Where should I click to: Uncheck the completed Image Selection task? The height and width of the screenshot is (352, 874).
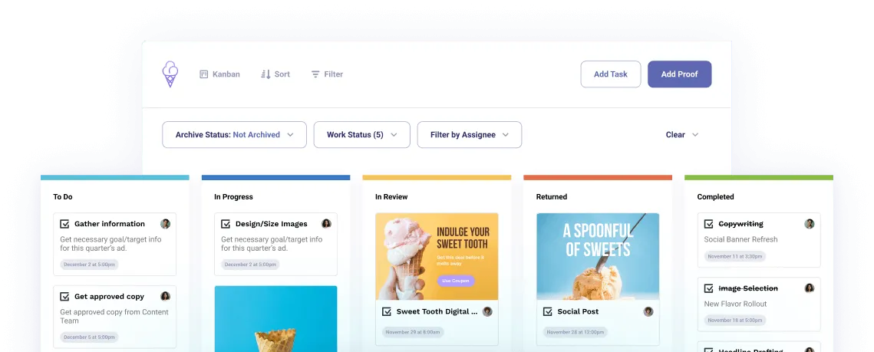click(x=709, y=288)
